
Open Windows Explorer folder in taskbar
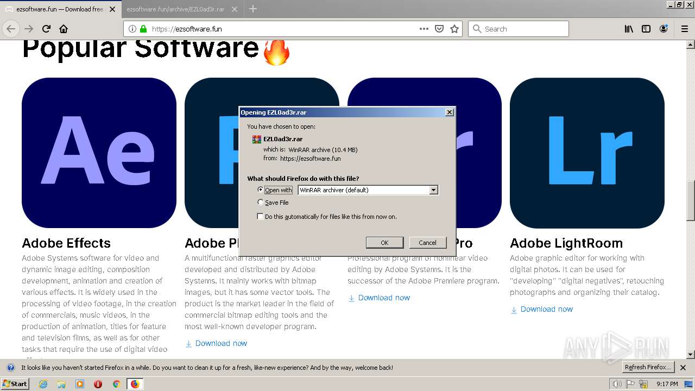[61, 384]
